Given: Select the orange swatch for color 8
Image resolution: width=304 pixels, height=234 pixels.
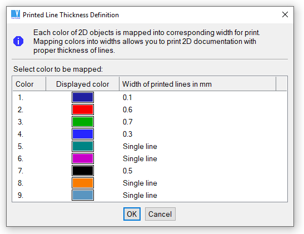Looking at the screenshot, I should tap(83, 183).
